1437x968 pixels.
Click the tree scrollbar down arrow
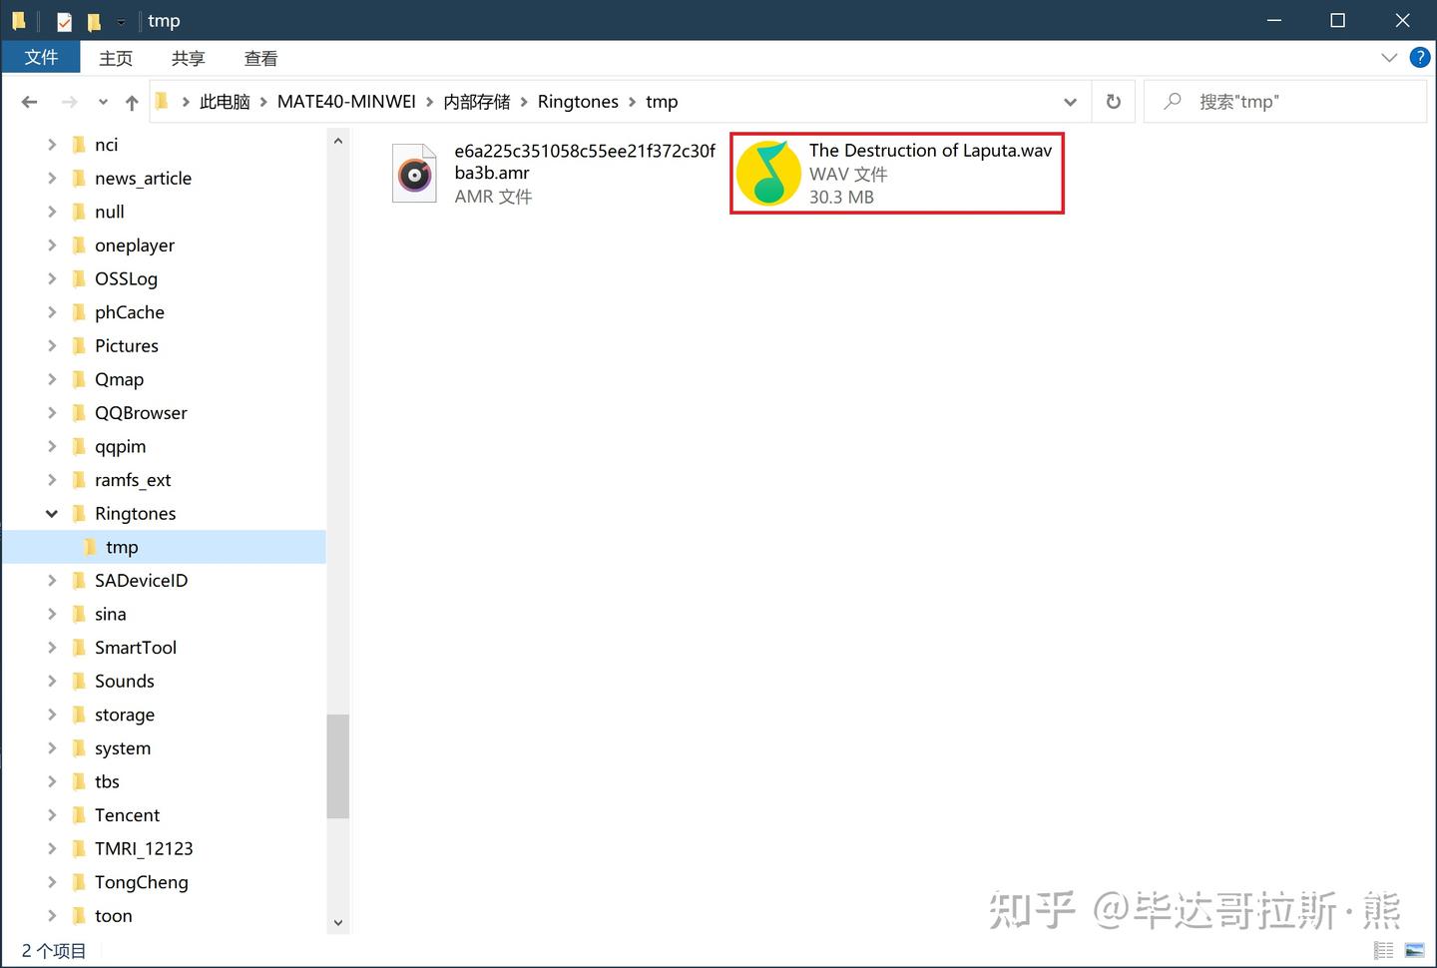click(x=337, y=923)
